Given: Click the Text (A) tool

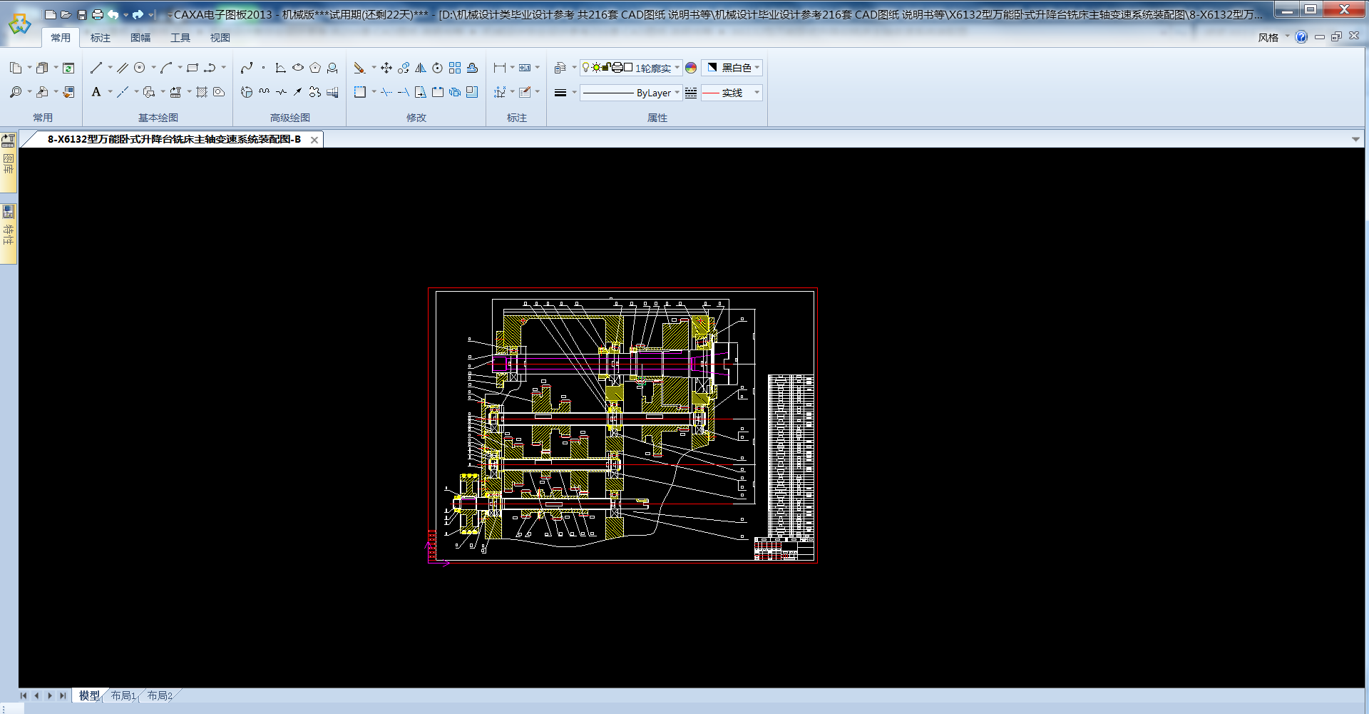Looking at the screenshot, I should click(x=96, y=92).
